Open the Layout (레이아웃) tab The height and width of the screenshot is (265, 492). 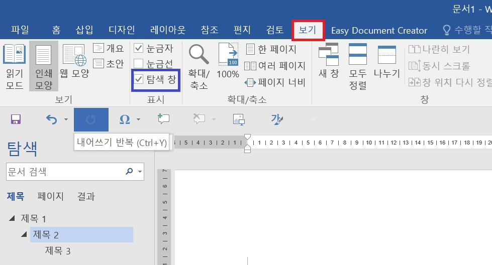click(x=168, y=30)
